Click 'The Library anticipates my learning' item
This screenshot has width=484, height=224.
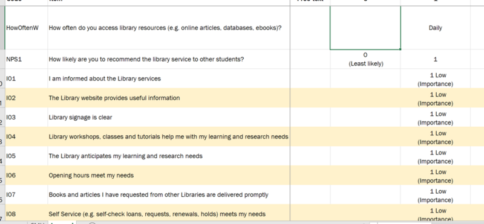coord(169,156)
